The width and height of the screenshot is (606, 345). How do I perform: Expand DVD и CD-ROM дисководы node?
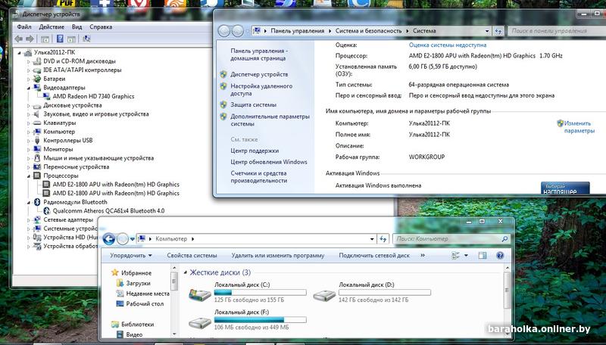30,61
